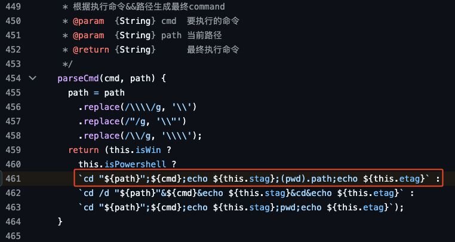Click the parseCmd function name
Image resolution: width=455 pixels, height=242 pixels.
tap(78, 78)
